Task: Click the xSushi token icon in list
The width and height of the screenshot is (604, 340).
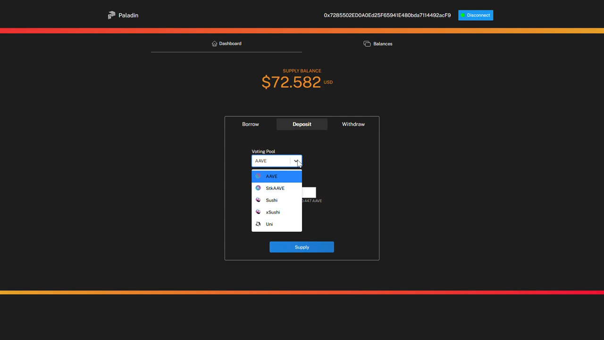Action: 258,212
